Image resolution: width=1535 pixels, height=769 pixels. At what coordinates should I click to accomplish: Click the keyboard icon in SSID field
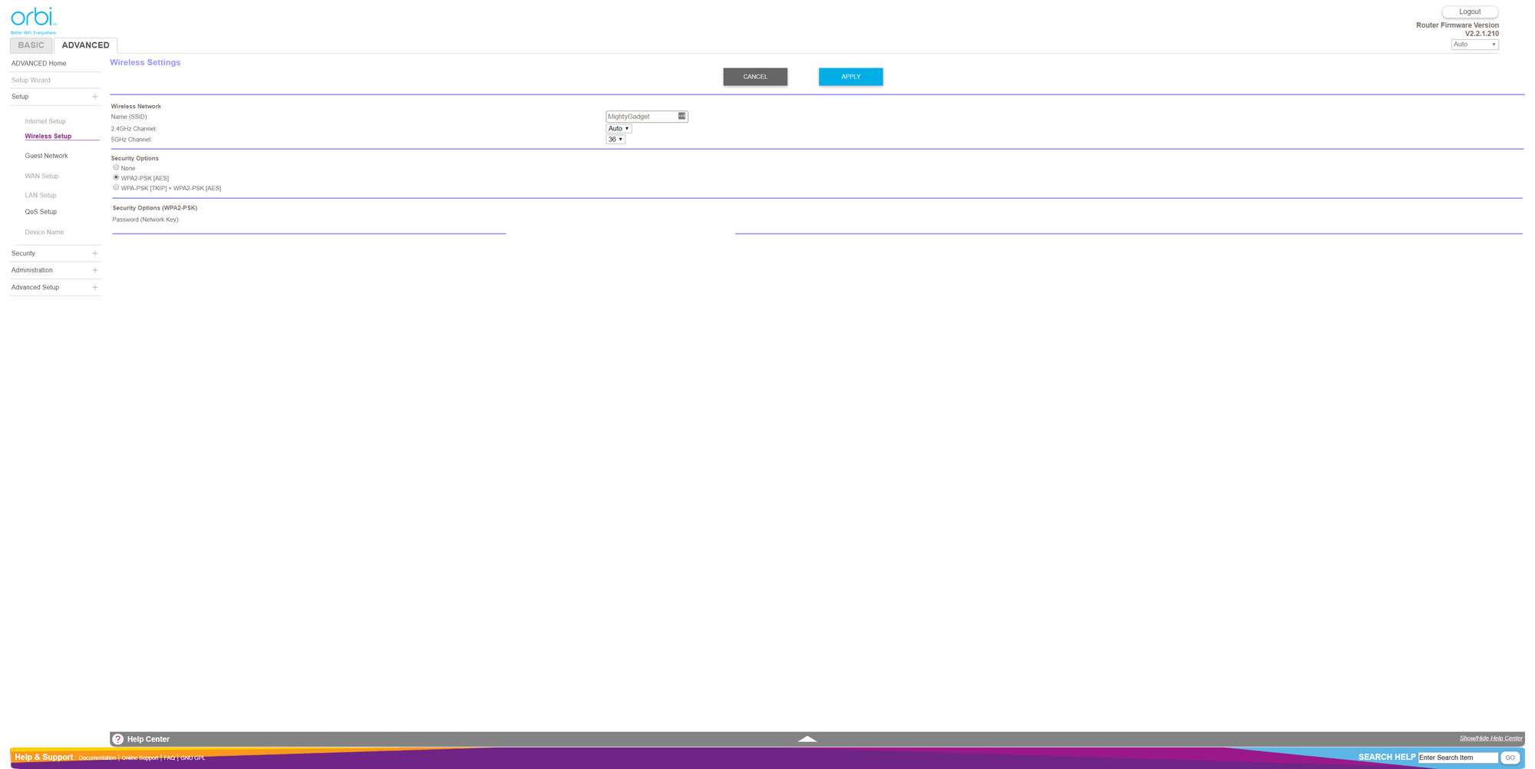click(682, 117)
